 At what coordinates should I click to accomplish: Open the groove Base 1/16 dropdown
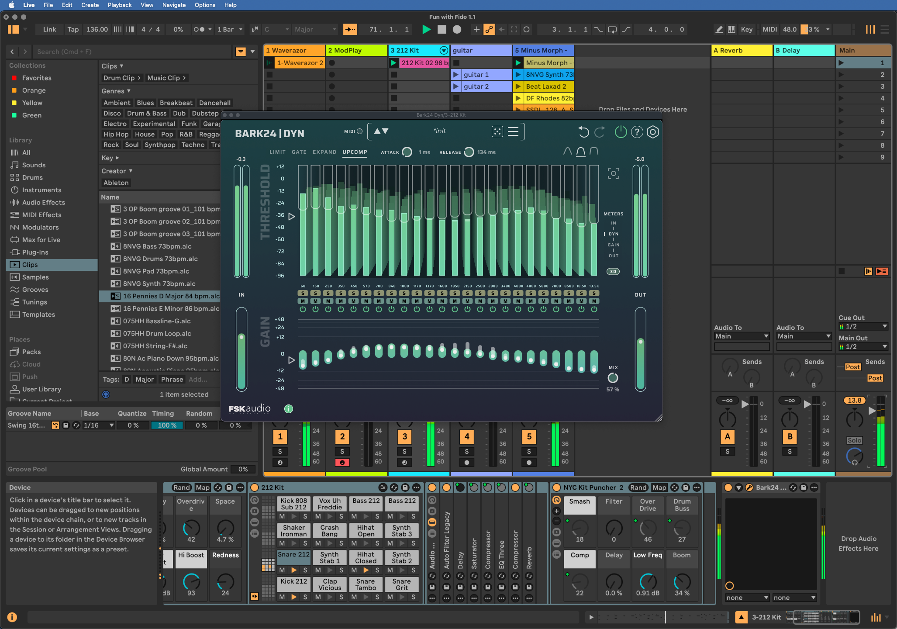coord(99,425)
